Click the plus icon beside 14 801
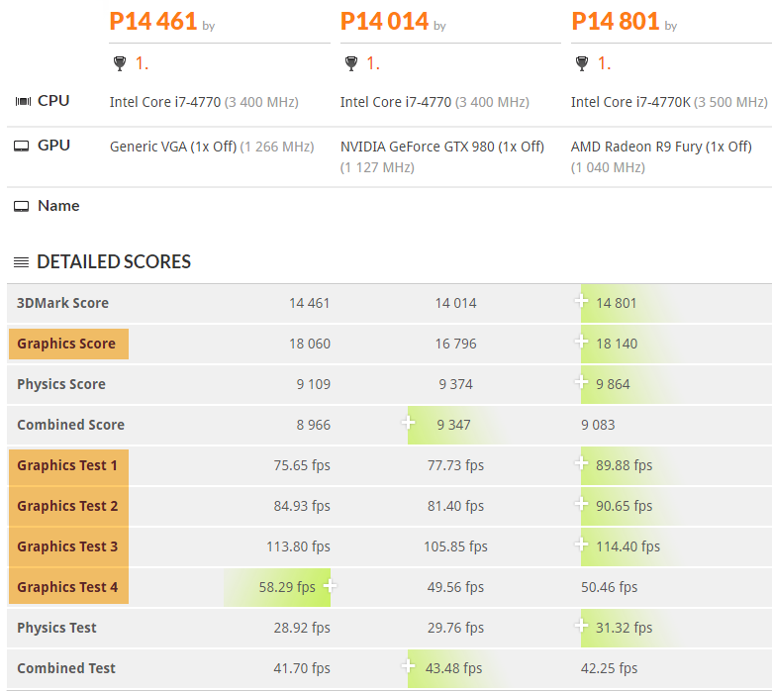The image size is (772, 693). point(581,300)
